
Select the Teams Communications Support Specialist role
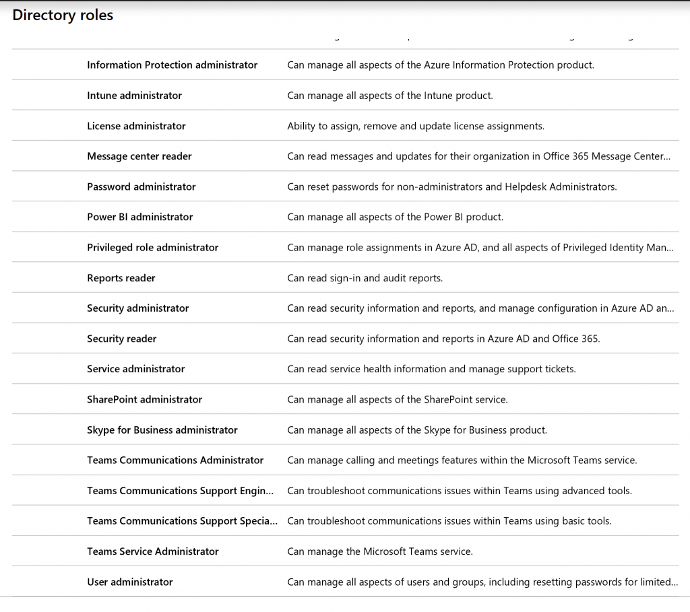click(182, 520)
